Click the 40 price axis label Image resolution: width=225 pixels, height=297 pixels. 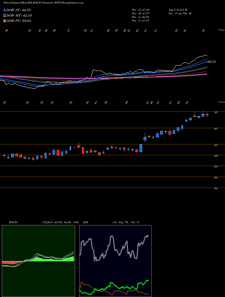pos(216,156)
